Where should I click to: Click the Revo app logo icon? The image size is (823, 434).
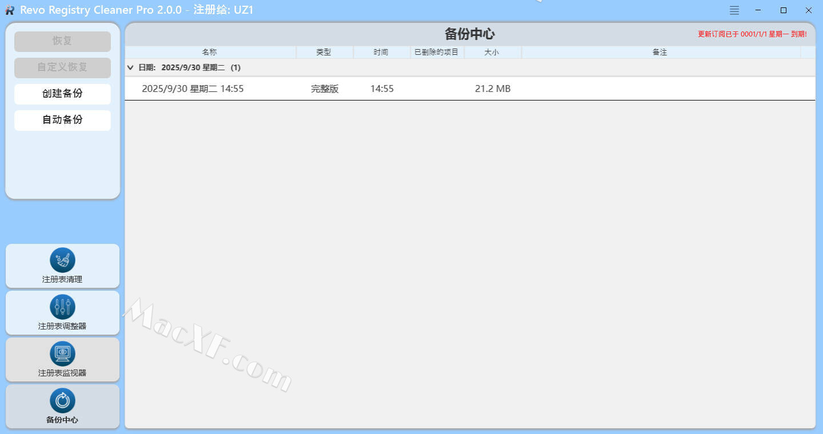(10, 10)
